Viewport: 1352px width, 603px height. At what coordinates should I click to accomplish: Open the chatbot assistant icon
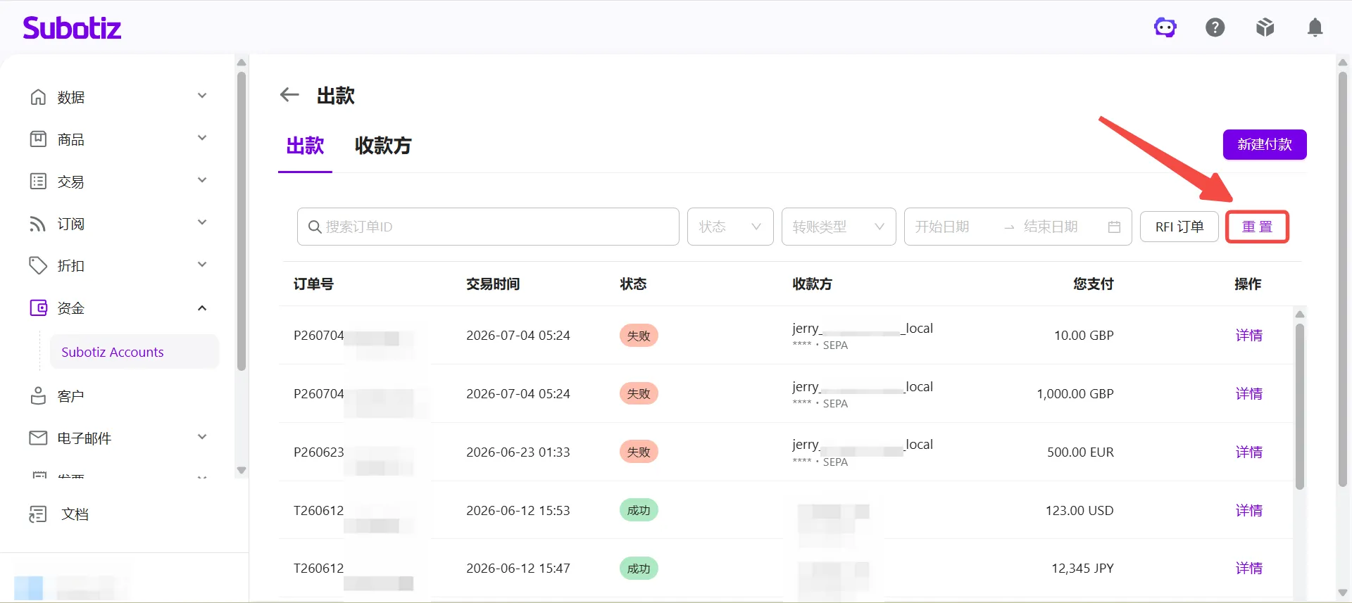1165,27
